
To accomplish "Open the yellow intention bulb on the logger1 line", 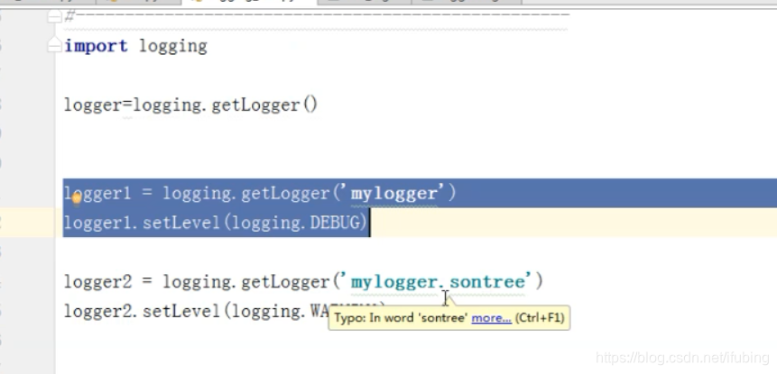I will point(77,198).
